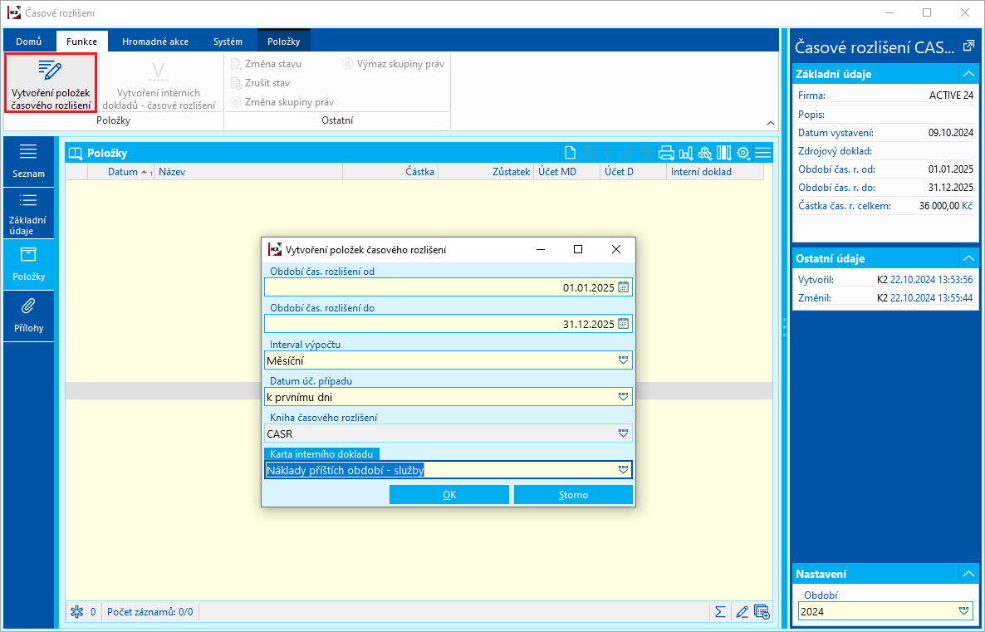Collapse the Základní údaje panel section

pos(968,74)
